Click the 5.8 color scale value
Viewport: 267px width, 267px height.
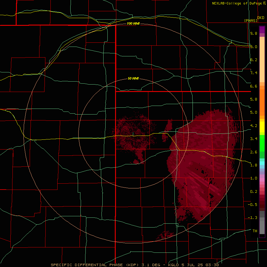click(254, 99)
